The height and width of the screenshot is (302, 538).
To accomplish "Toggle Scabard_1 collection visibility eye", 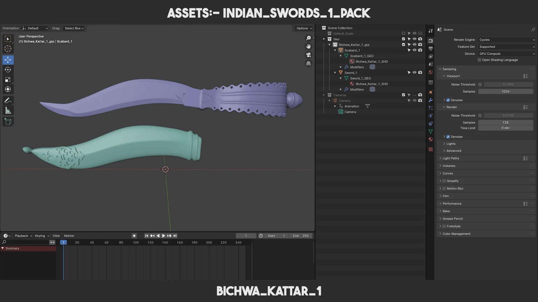I will click(415, 50).
